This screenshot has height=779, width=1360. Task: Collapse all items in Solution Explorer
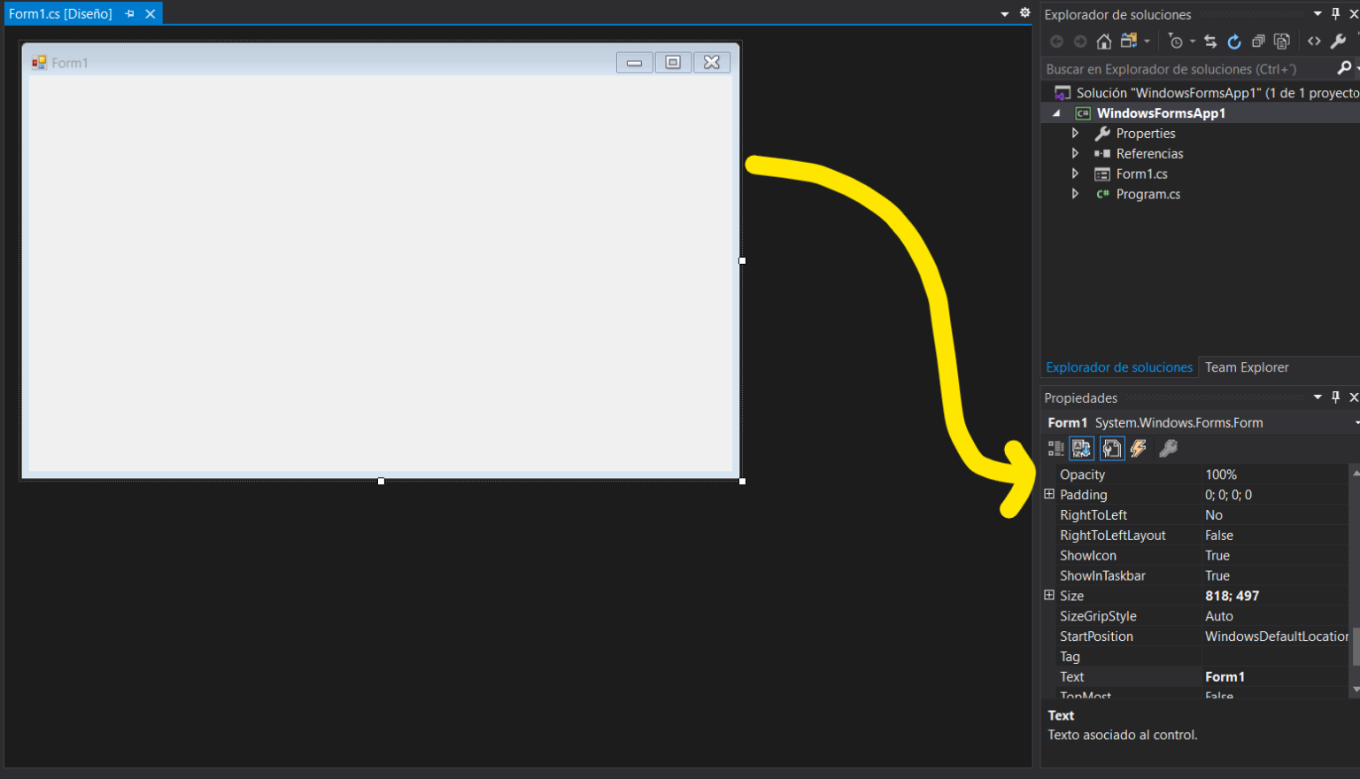1258,41
